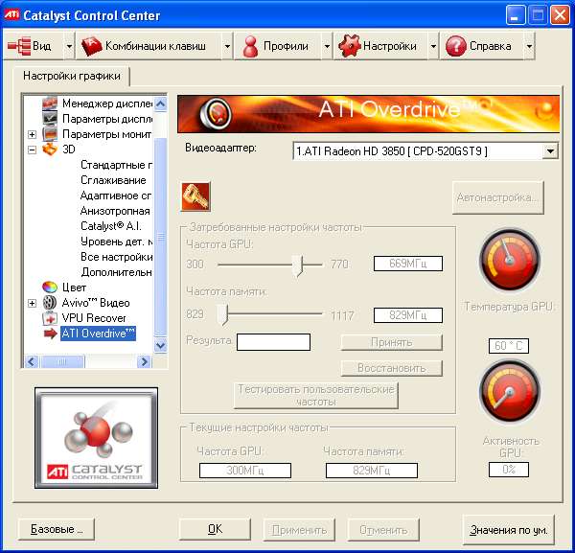Select Все настройки in the tree
The height and width of the screenshot is (553, 575).
[116, 257]
